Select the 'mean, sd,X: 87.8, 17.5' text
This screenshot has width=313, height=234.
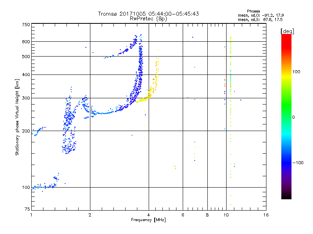(x=260, y=19)
